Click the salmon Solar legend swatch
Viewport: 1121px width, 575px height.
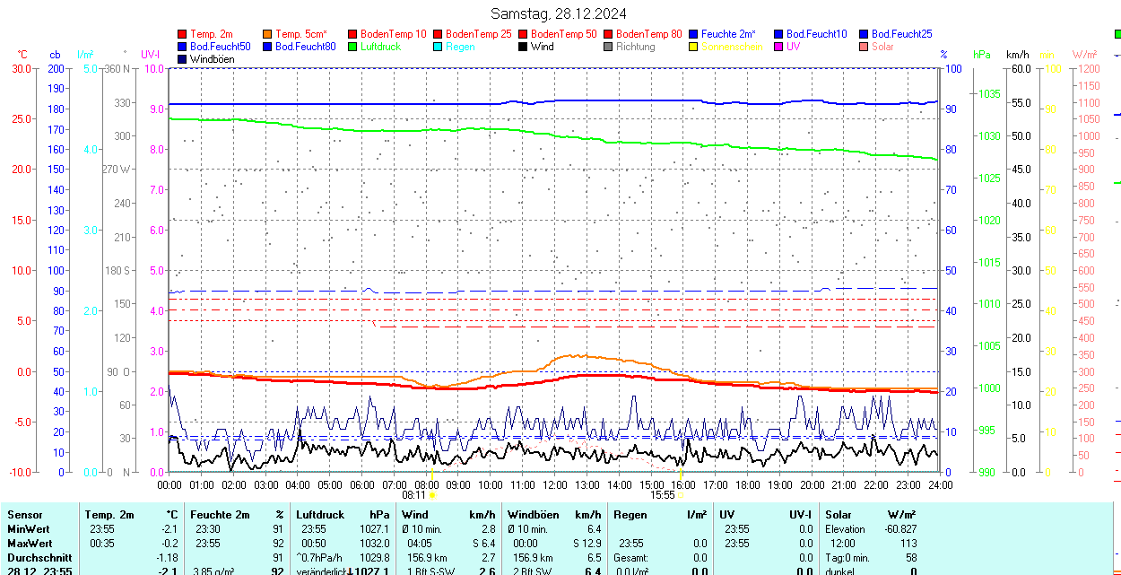(864, 47)
